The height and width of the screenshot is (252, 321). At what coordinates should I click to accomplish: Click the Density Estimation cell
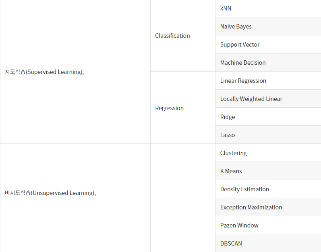(x=268, y=189)
